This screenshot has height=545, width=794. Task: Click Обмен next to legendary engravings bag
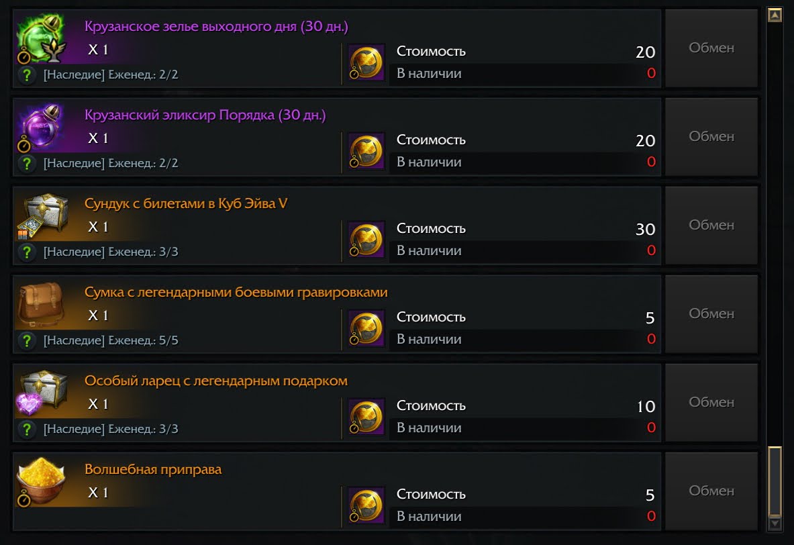point(711,314)
